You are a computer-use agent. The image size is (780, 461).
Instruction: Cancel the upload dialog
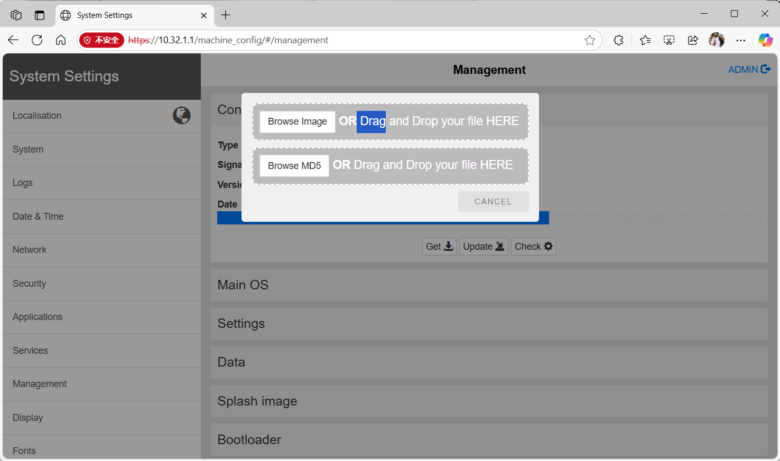click(x=493, y=202)
